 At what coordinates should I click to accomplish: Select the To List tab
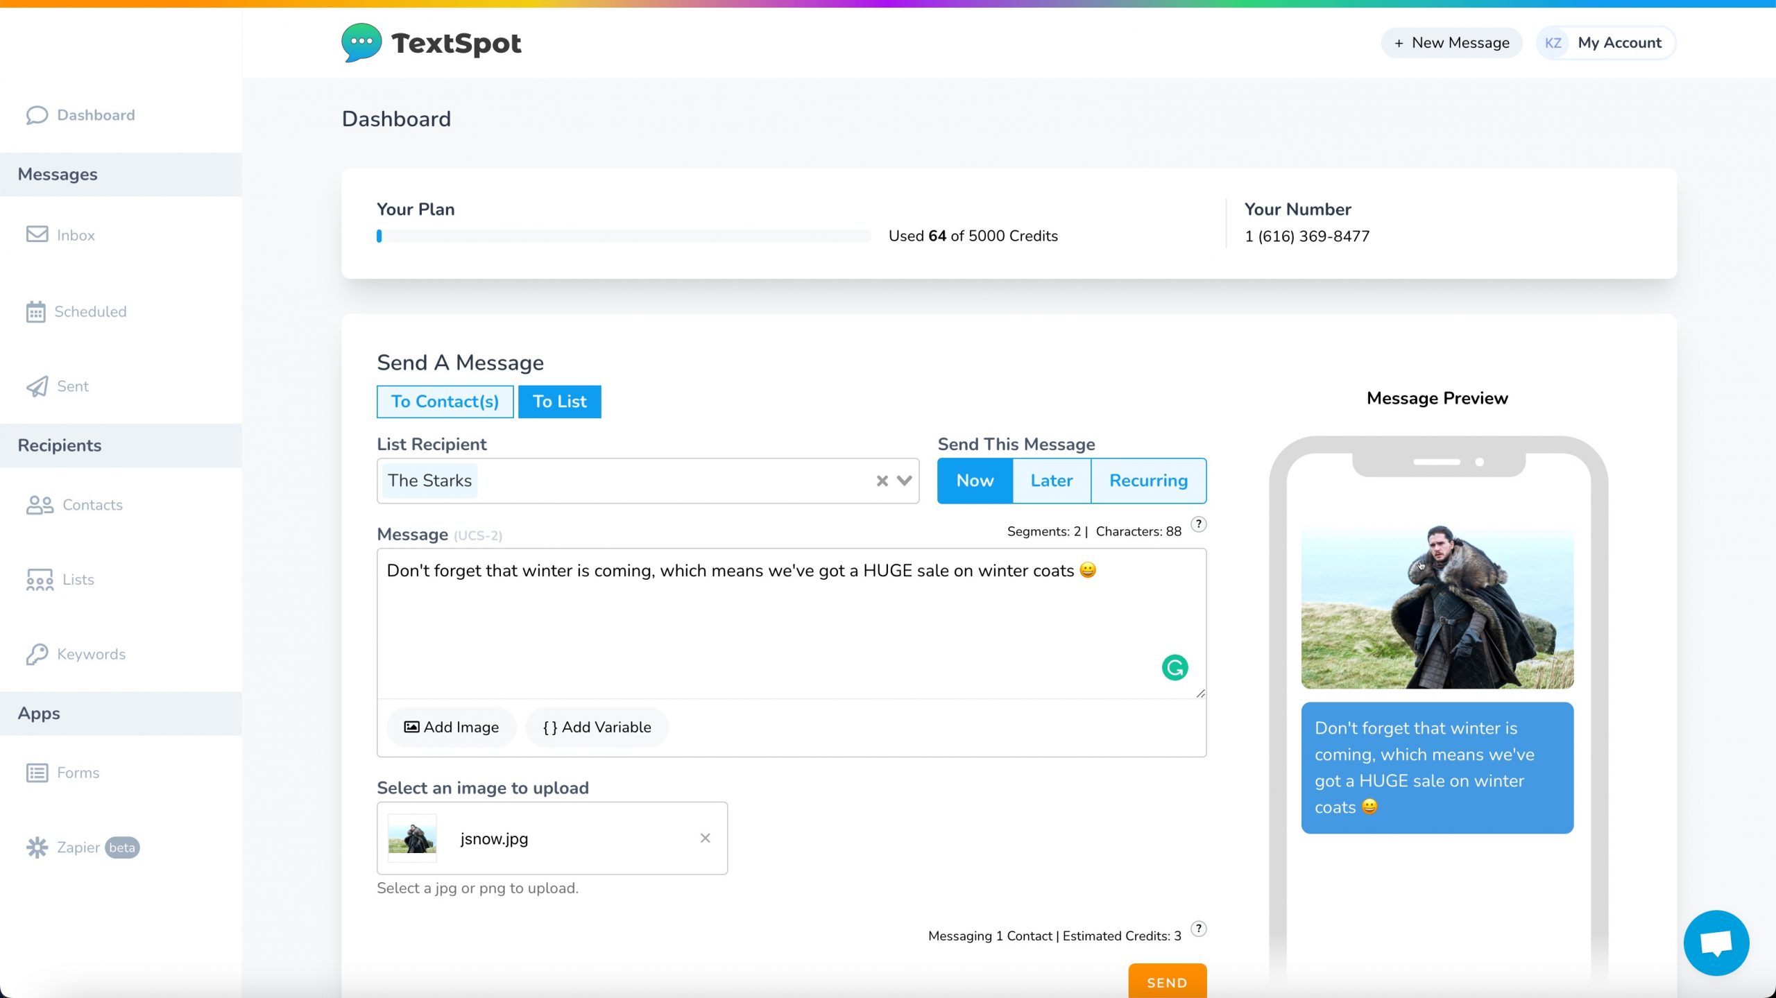click(x=559, y=402)
